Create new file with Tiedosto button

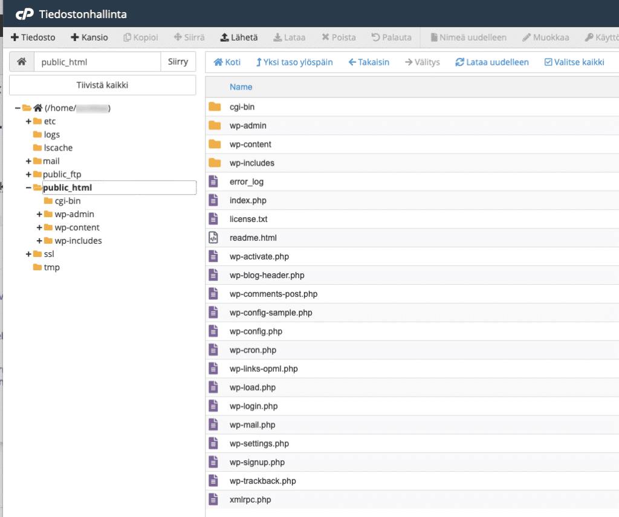point(33,37)
